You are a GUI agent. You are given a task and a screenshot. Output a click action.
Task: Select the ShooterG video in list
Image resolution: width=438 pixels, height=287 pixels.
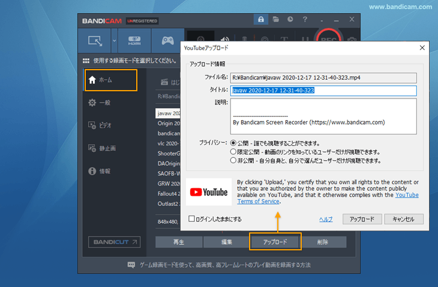[x=168, y=154]
